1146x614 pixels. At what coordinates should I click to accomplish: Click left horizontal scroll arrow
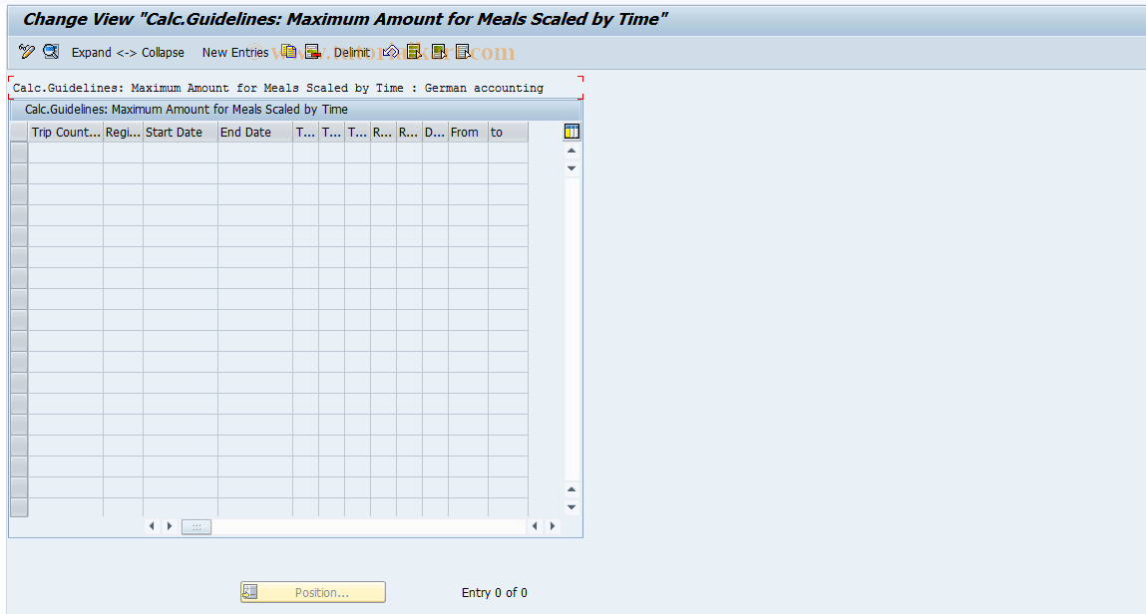point(152,526)
